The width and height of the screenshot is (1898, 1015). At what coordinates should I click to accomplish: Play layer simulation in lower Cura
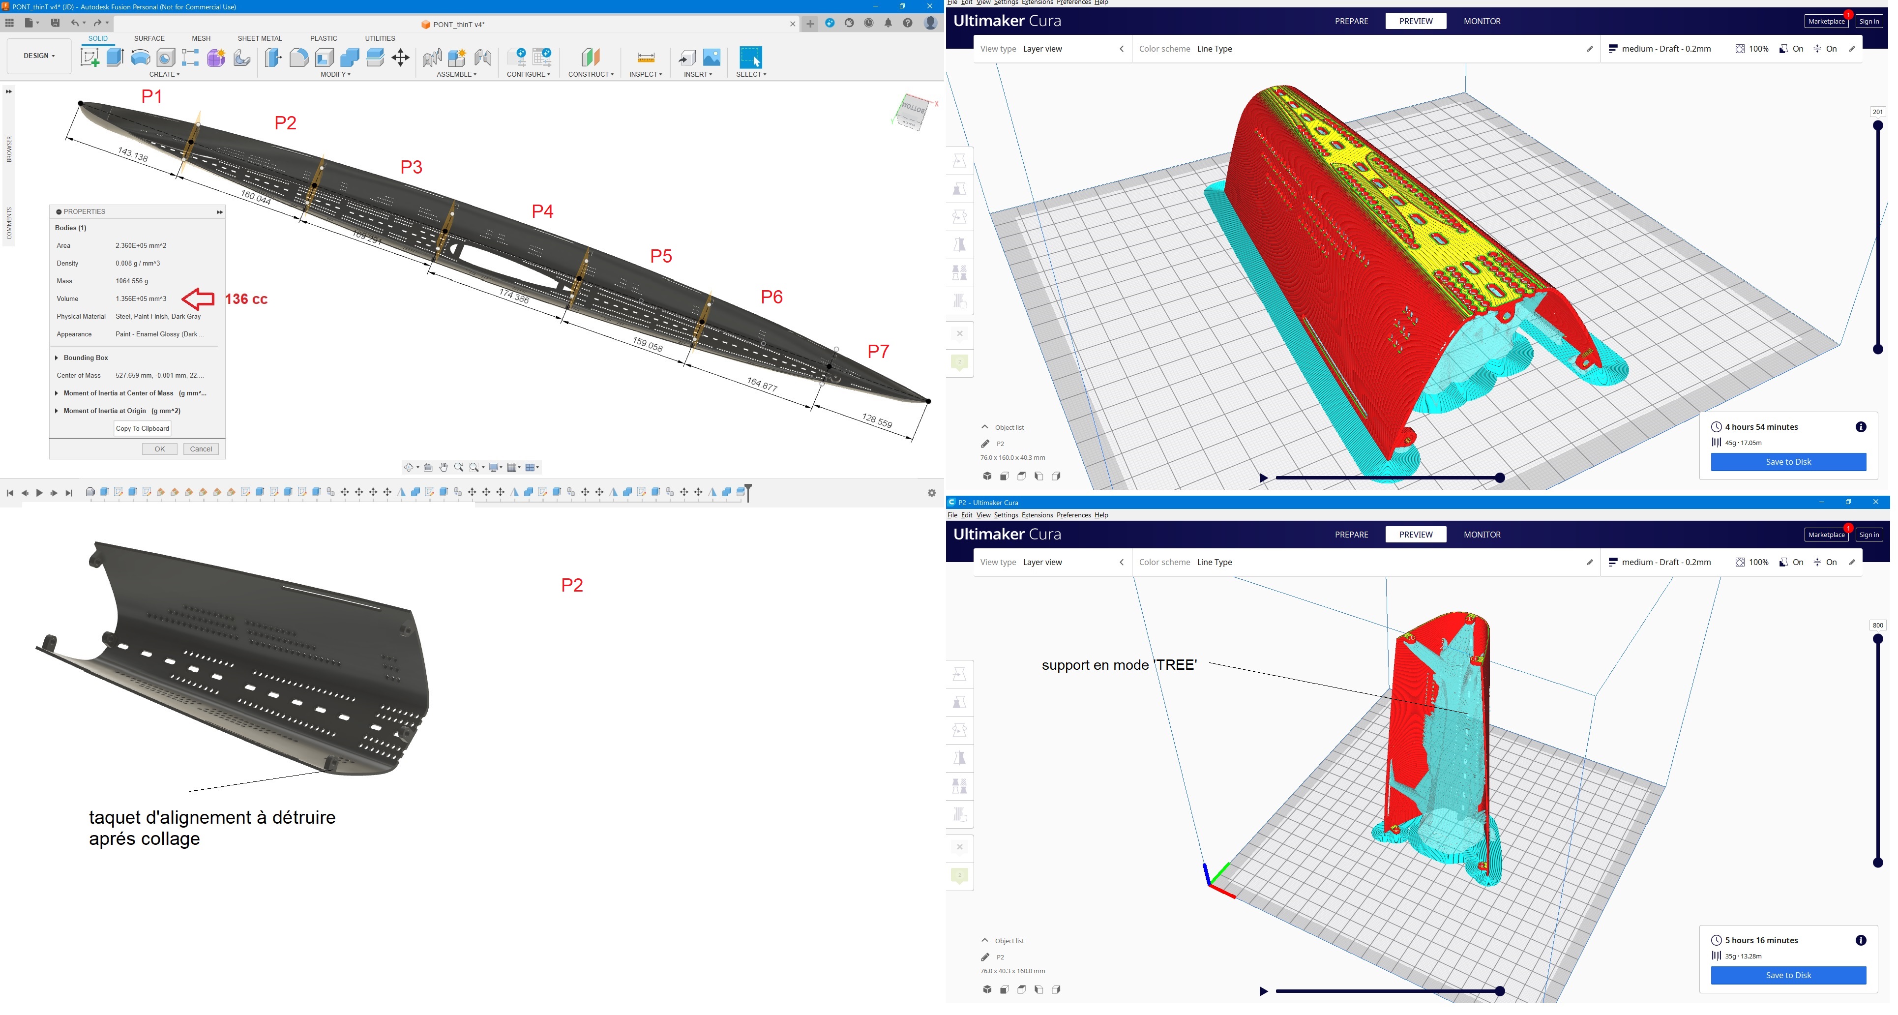coord(1264,991)
